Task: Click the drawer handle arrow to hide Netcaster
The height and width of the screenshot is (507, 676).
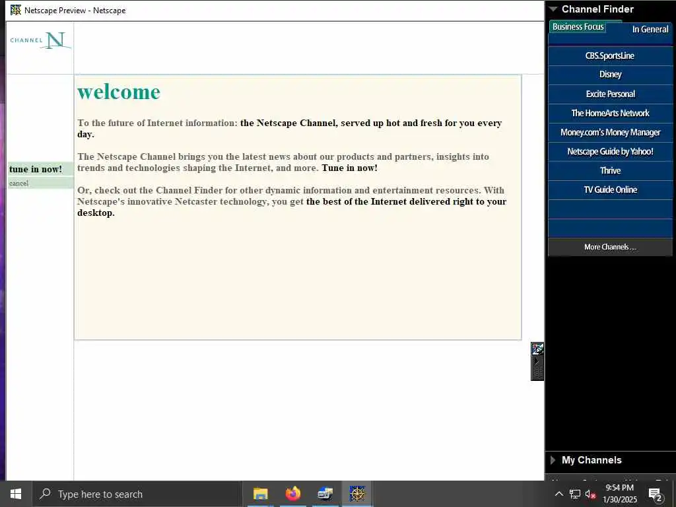Action: (537, 361)
